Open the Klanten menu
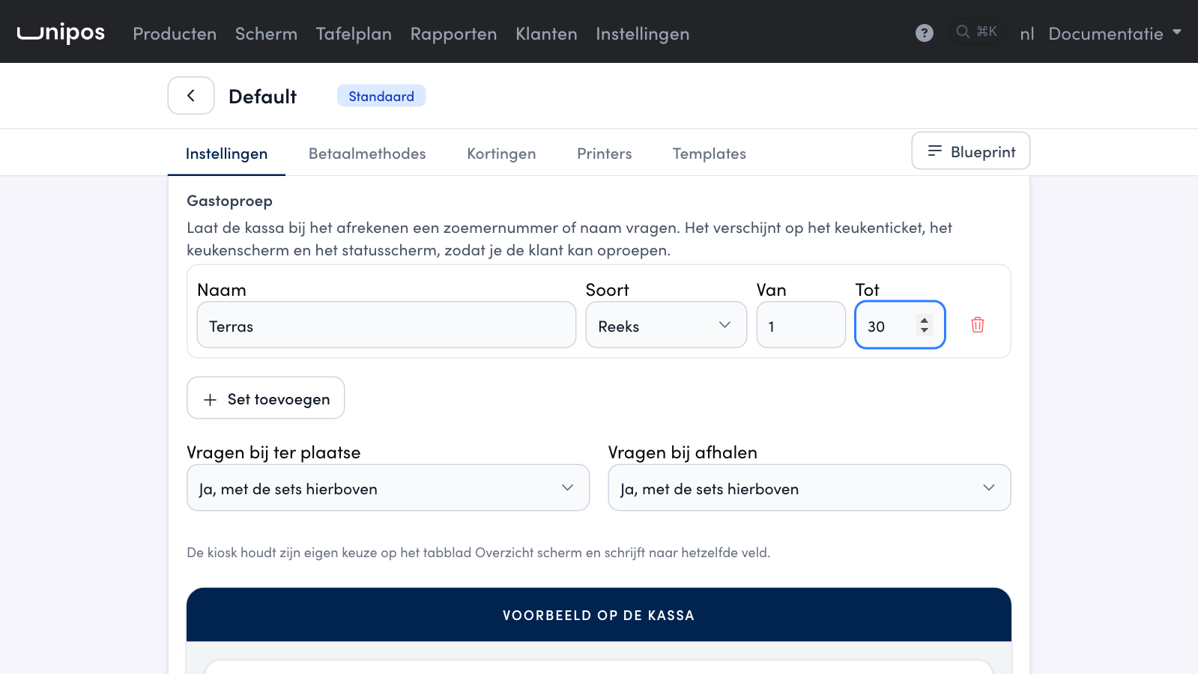Image resolution: width=1198 pixels, height=674 pixels. pos(546,34)
